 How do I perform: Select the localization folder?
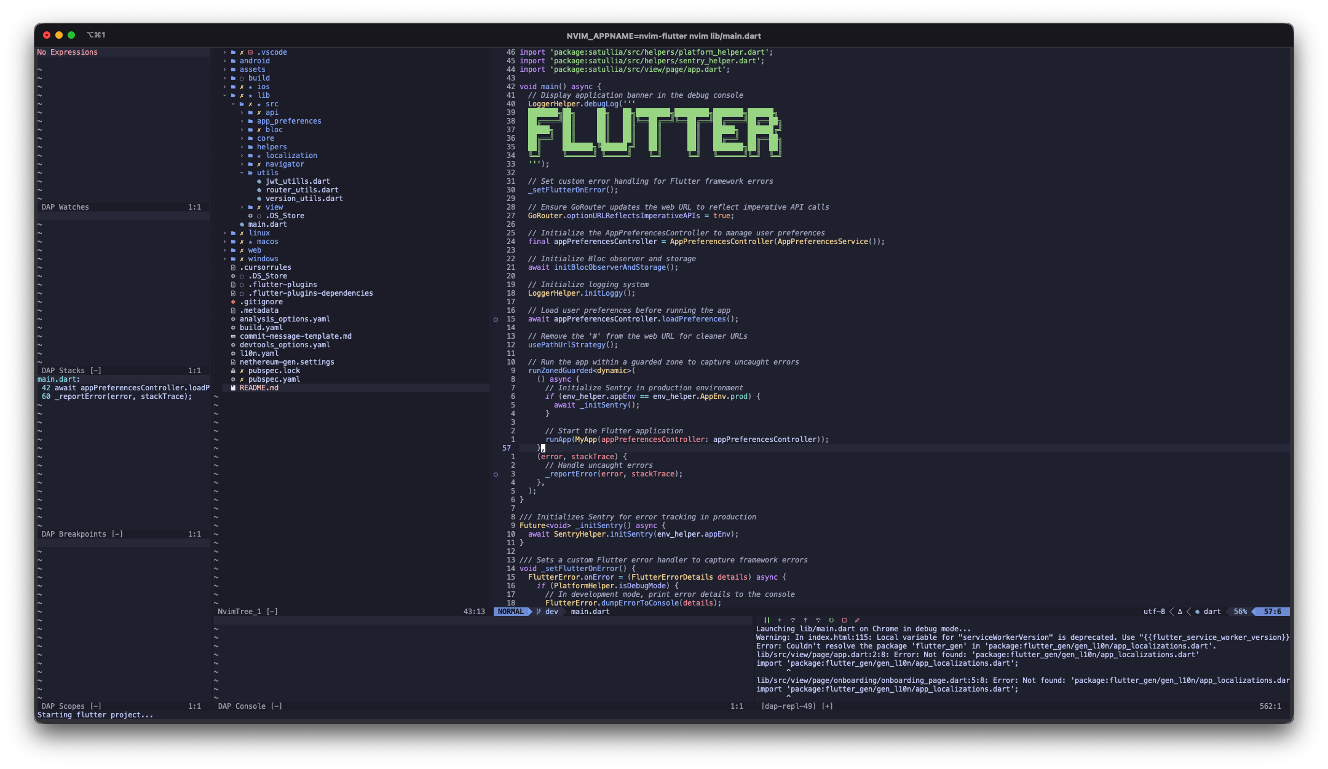(x=291, y=156)
